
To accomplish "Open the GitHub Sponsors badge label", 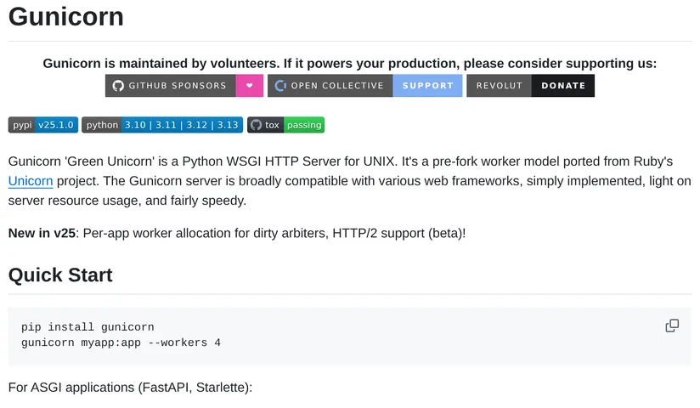I will click(178, 86).
